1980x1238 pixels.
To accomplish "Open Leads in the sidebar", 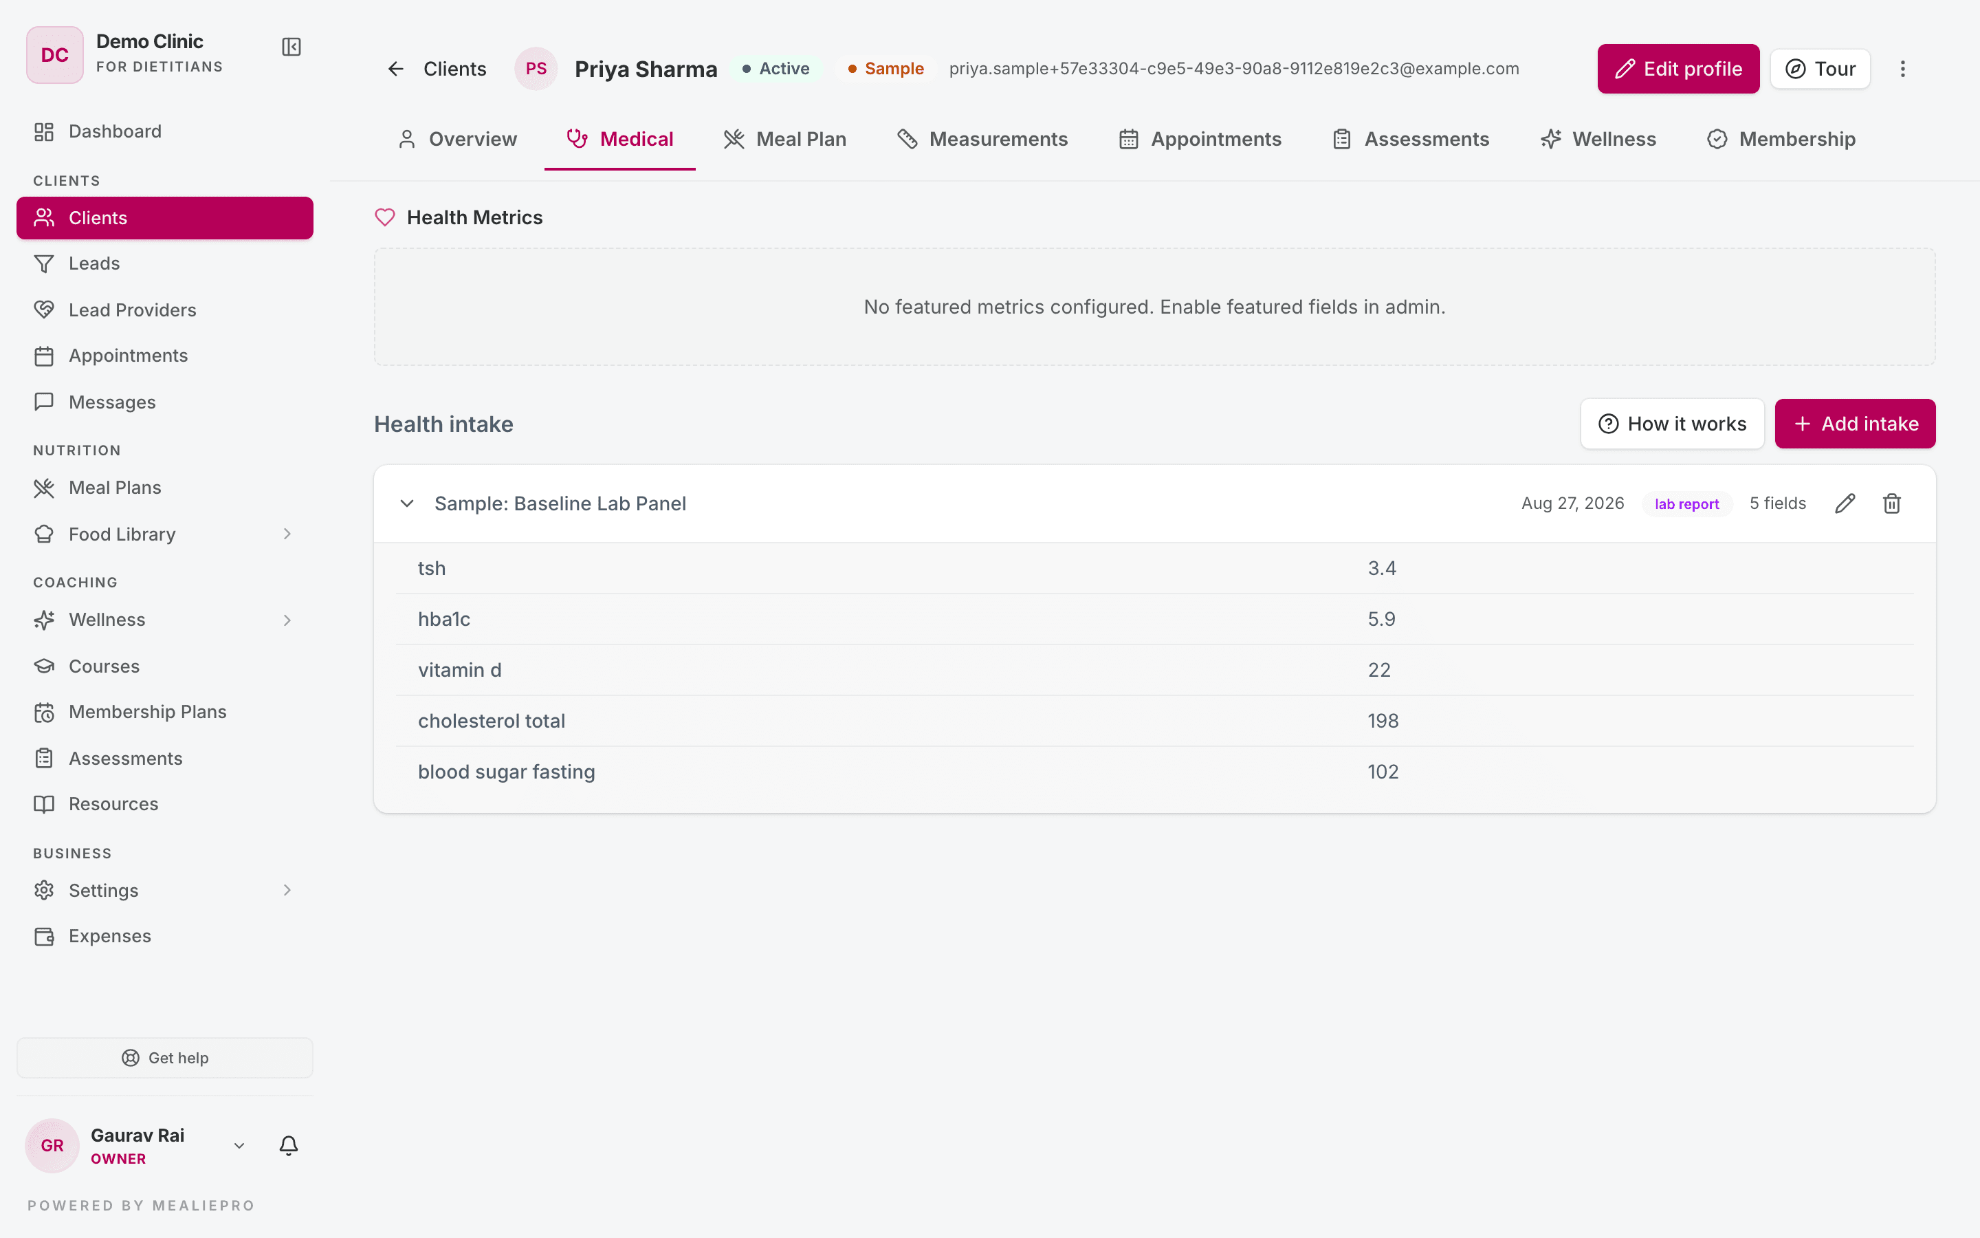I will [x=164, y=263].
